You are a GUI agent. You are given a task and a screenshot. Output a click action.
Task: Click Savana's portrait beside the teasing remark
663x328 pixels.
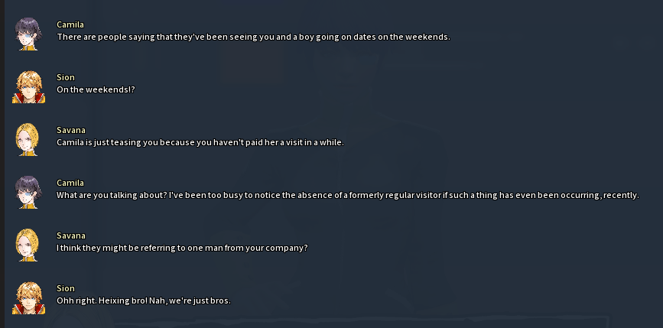click(x=28, y=139)
